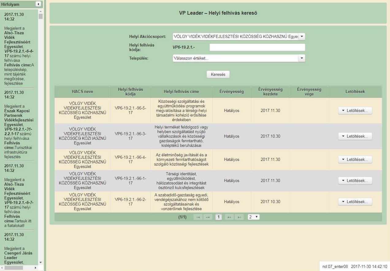Click the start date 2017.10.30 in 96-3-17 row

click(x=270, y=136)
